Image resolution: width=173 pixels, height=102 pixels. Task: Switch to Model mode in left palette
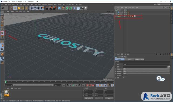pos(2,18)
